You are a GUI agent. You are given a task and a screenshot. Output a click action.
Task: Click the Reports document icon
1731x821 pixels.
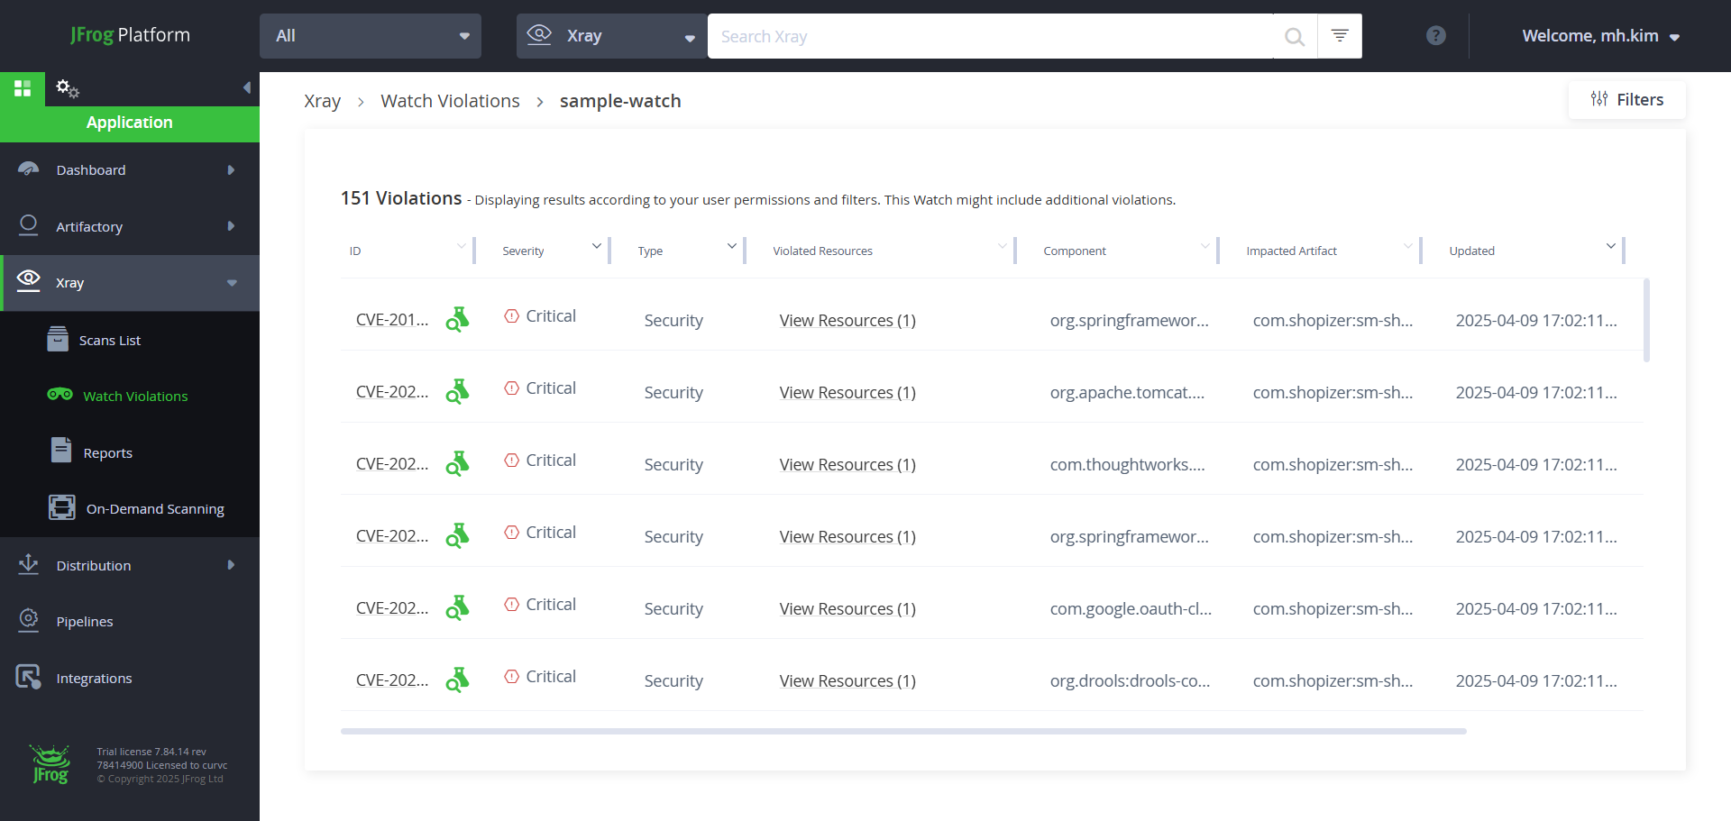[x=61, y=450]
